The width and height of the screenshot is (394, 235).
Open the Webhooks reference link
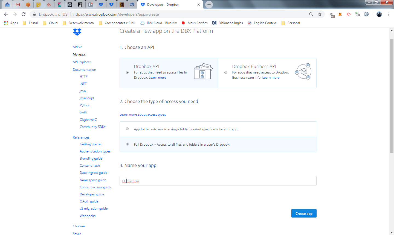tap(88, 216)
